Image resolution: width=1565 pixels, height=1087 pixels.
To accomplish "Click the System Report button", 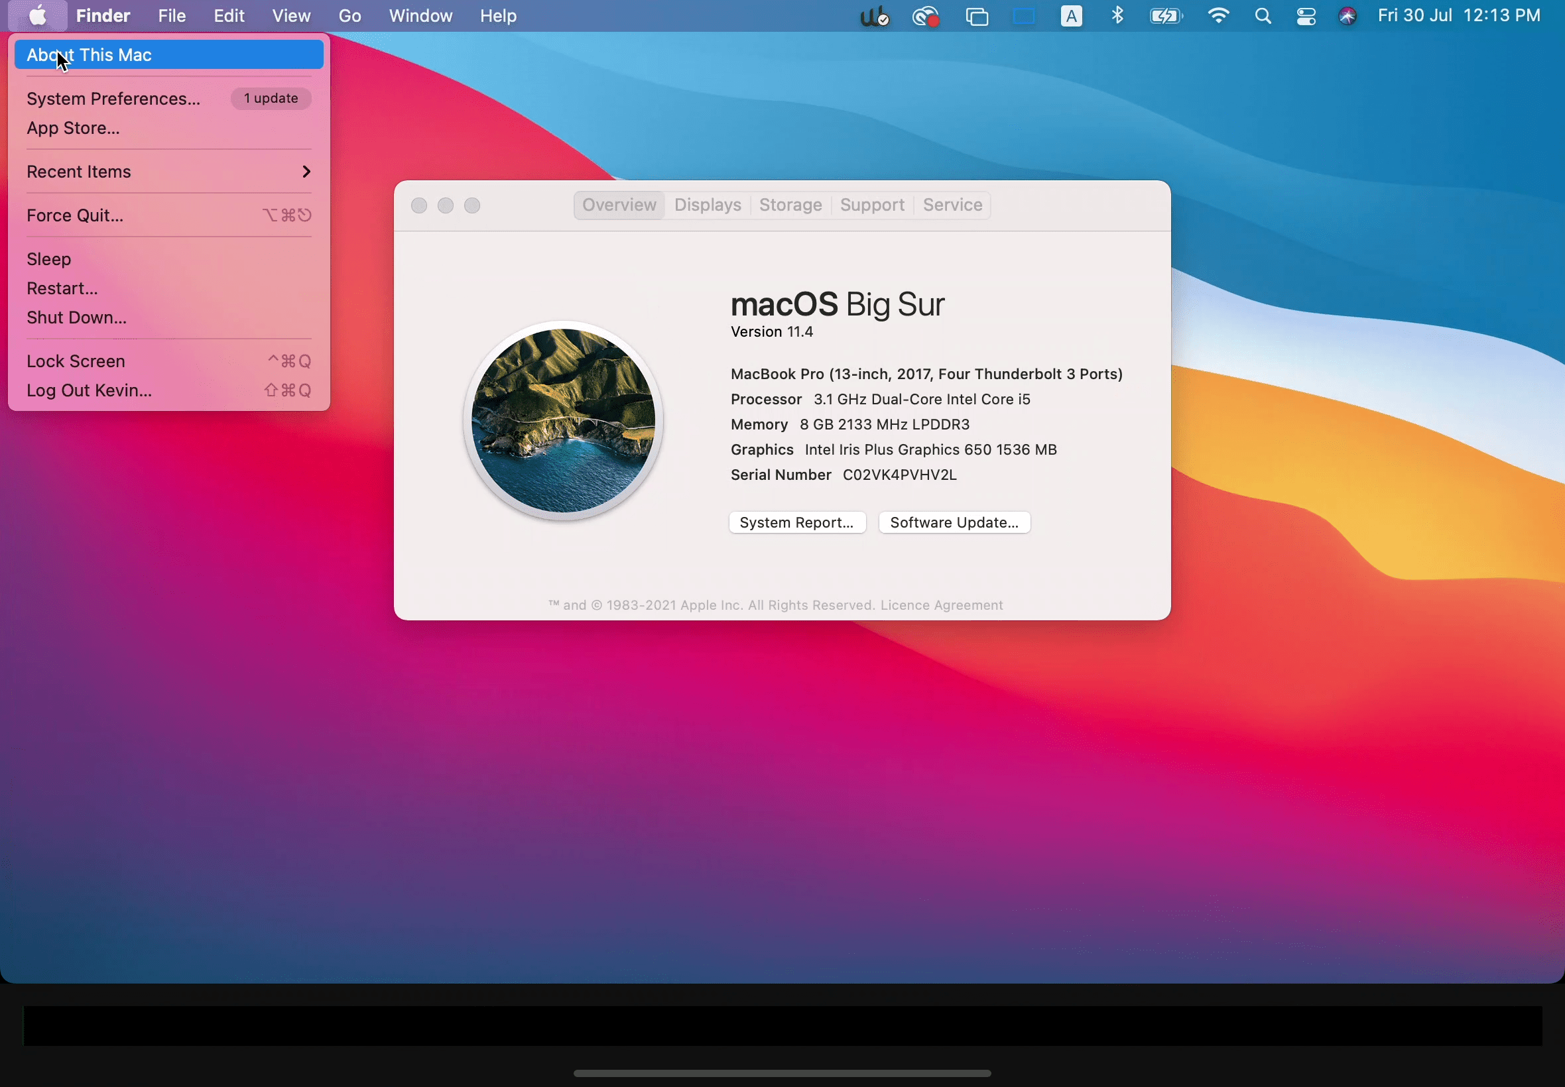I will (x=797, y=522).
